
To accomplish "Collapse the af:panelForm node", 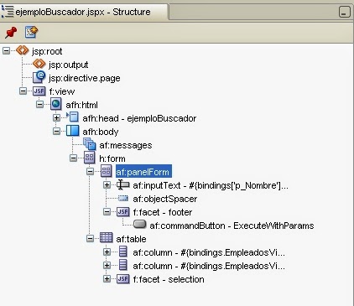I will point(90,171).
